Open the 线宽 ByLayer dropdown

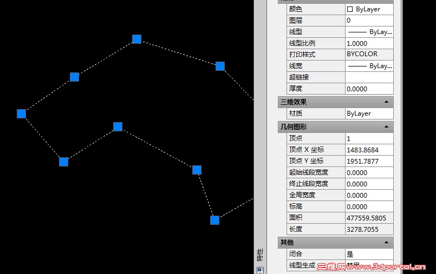369,66
